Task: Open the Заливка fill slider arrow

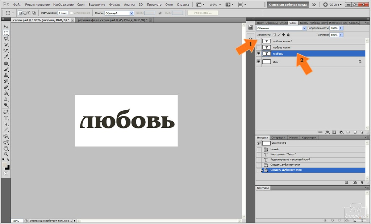Action: 341,35
